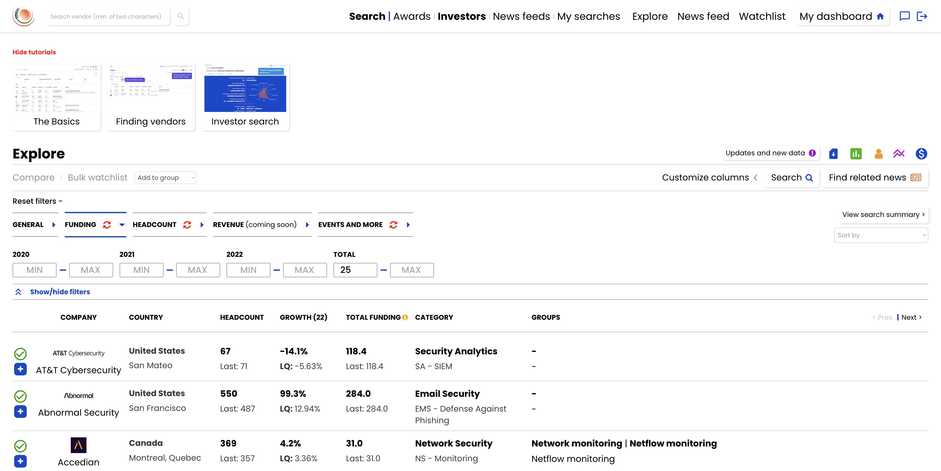Click the blue dollar sign icon
Image resolution: width=941 pixels, height=471 pixels.
[x=921, y=154]
